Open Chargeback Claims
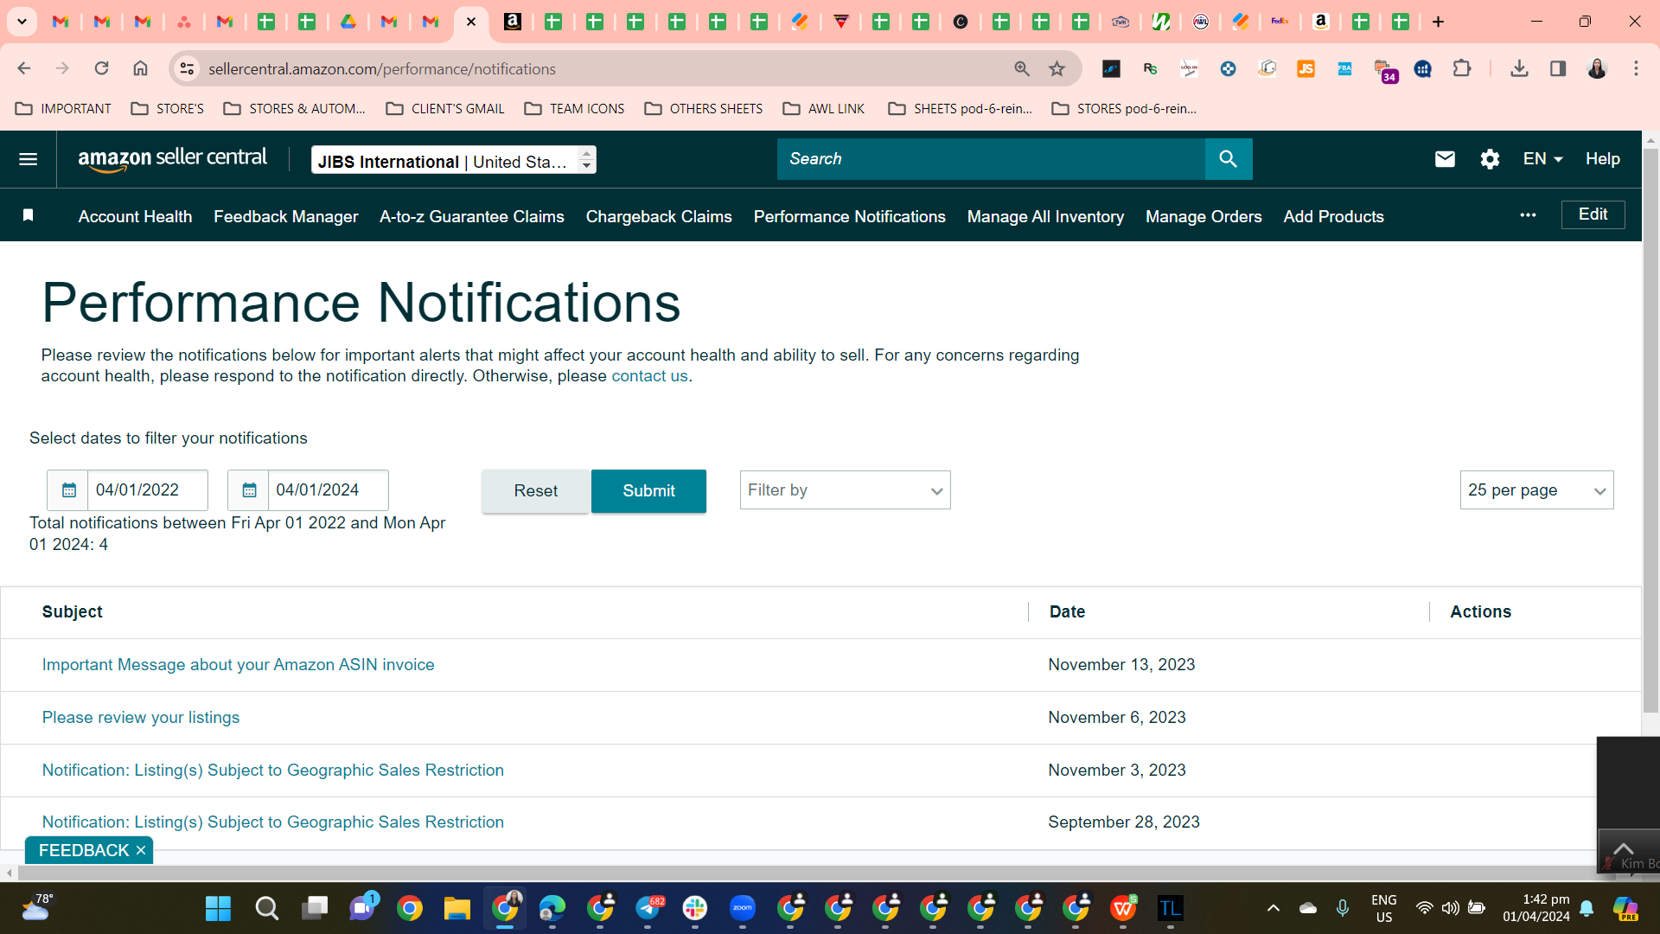1660x934 pixels. [x=658, y=217]
